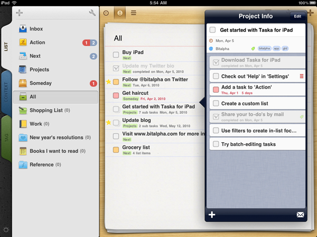Check Visit www.bitalpha.com task box

[x=116, y=136]
